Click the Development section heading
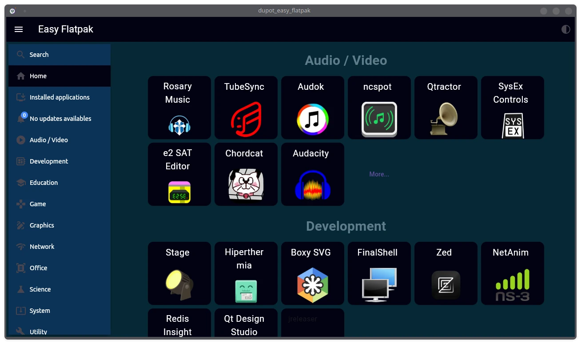The width and height of the screenshot is (581, 344). pyautogui.click(x=346, y=226)
